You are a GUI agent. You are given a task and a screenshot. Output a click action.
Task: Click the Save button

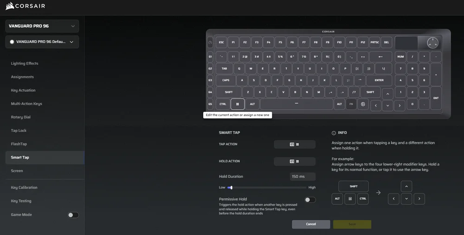coord(352,224)
